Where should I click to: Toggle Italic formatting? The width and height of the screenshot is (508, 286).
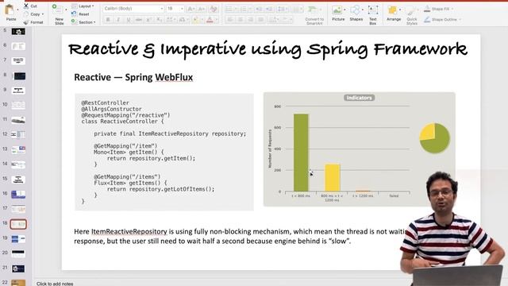[118, 20]
